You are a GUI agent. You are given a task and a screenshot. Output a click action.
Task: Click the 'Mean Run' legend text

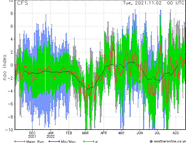pos(35,142)
